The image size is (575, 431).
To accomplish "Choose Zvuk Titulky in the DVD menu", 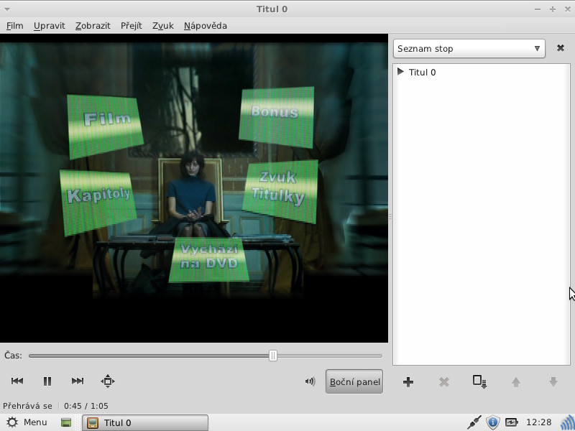I will pyautogui.click(x=280, y=191).
